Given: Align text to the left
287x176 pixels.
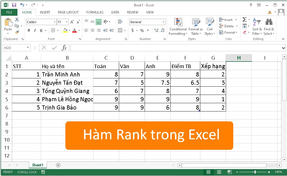Looking at the screenshot, I should click(86, 30).
